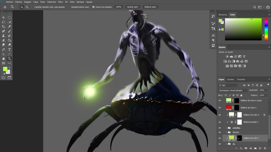Click the 100% zoom button
The width and height of the screenshot is (271, 152).
[x=119, y=7]
